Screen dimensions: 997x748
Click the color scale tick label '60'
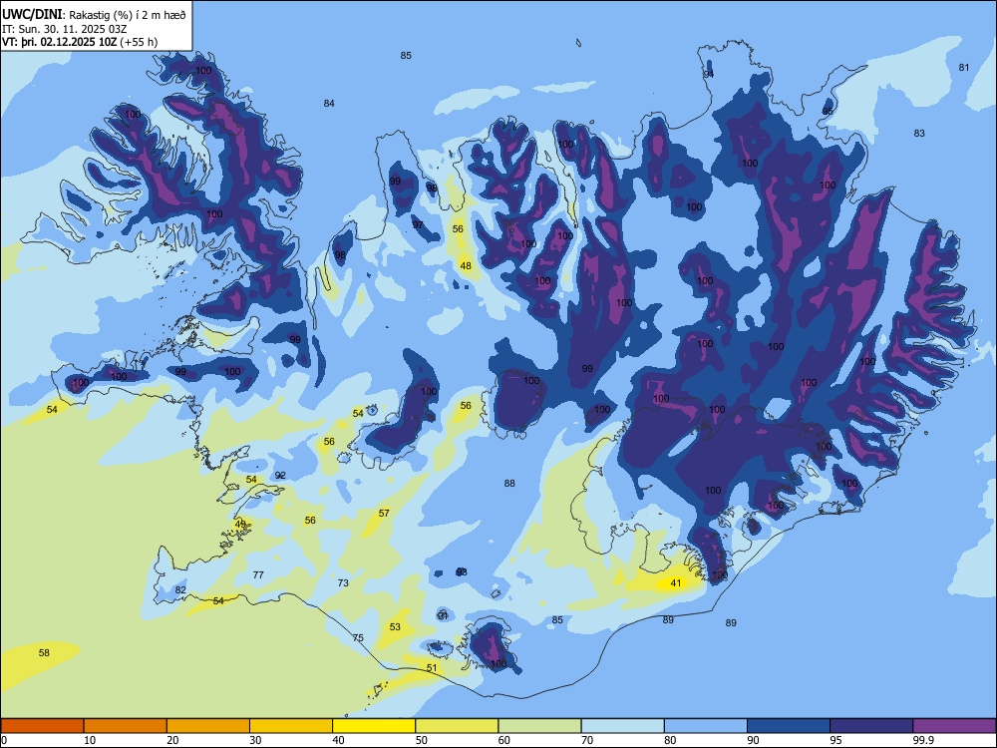(x=504, y=740)
